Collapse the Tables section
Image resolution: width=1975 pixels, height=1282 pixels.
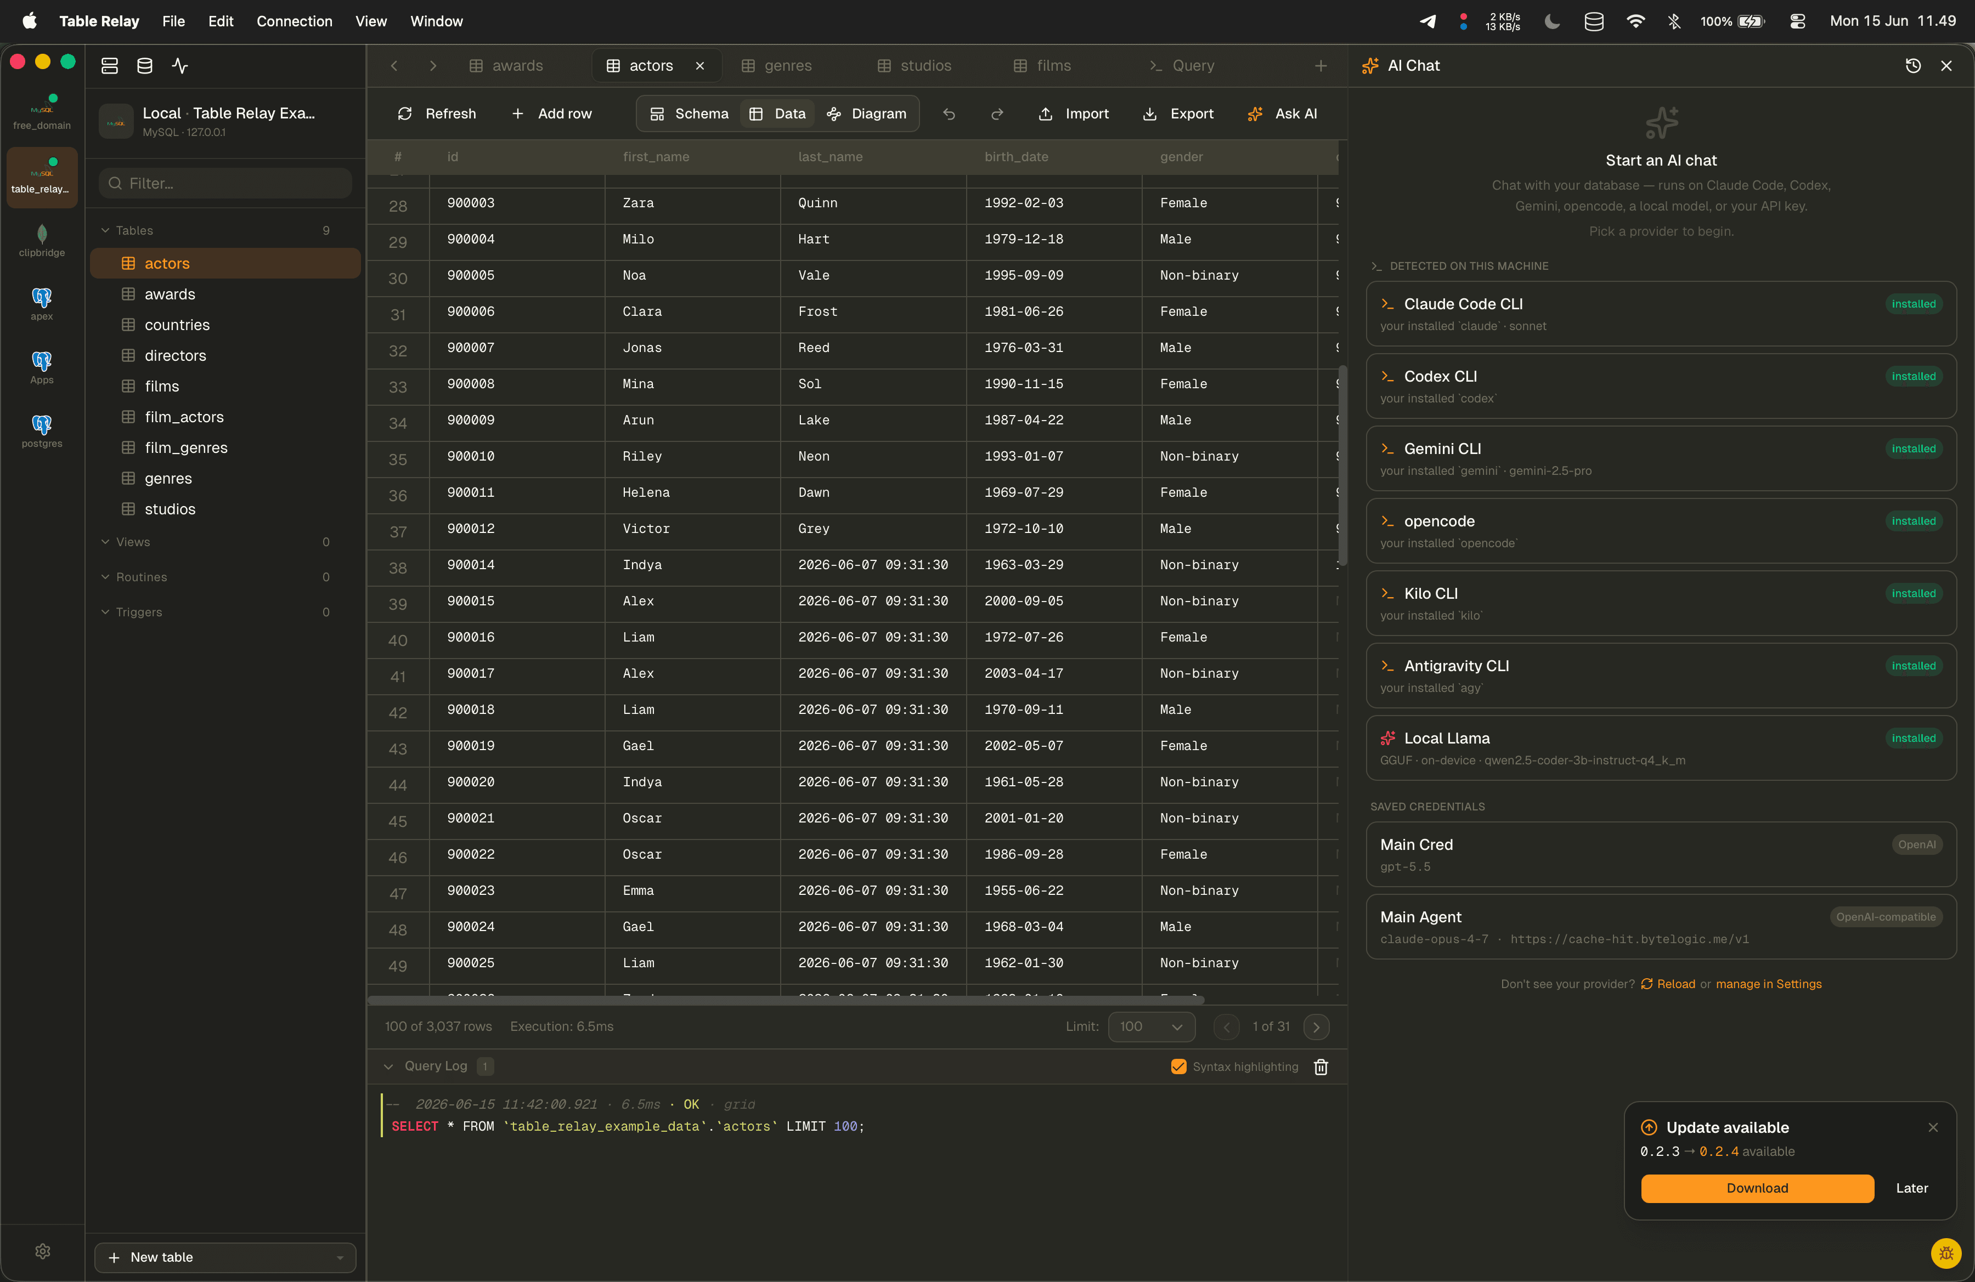(105, 230)
